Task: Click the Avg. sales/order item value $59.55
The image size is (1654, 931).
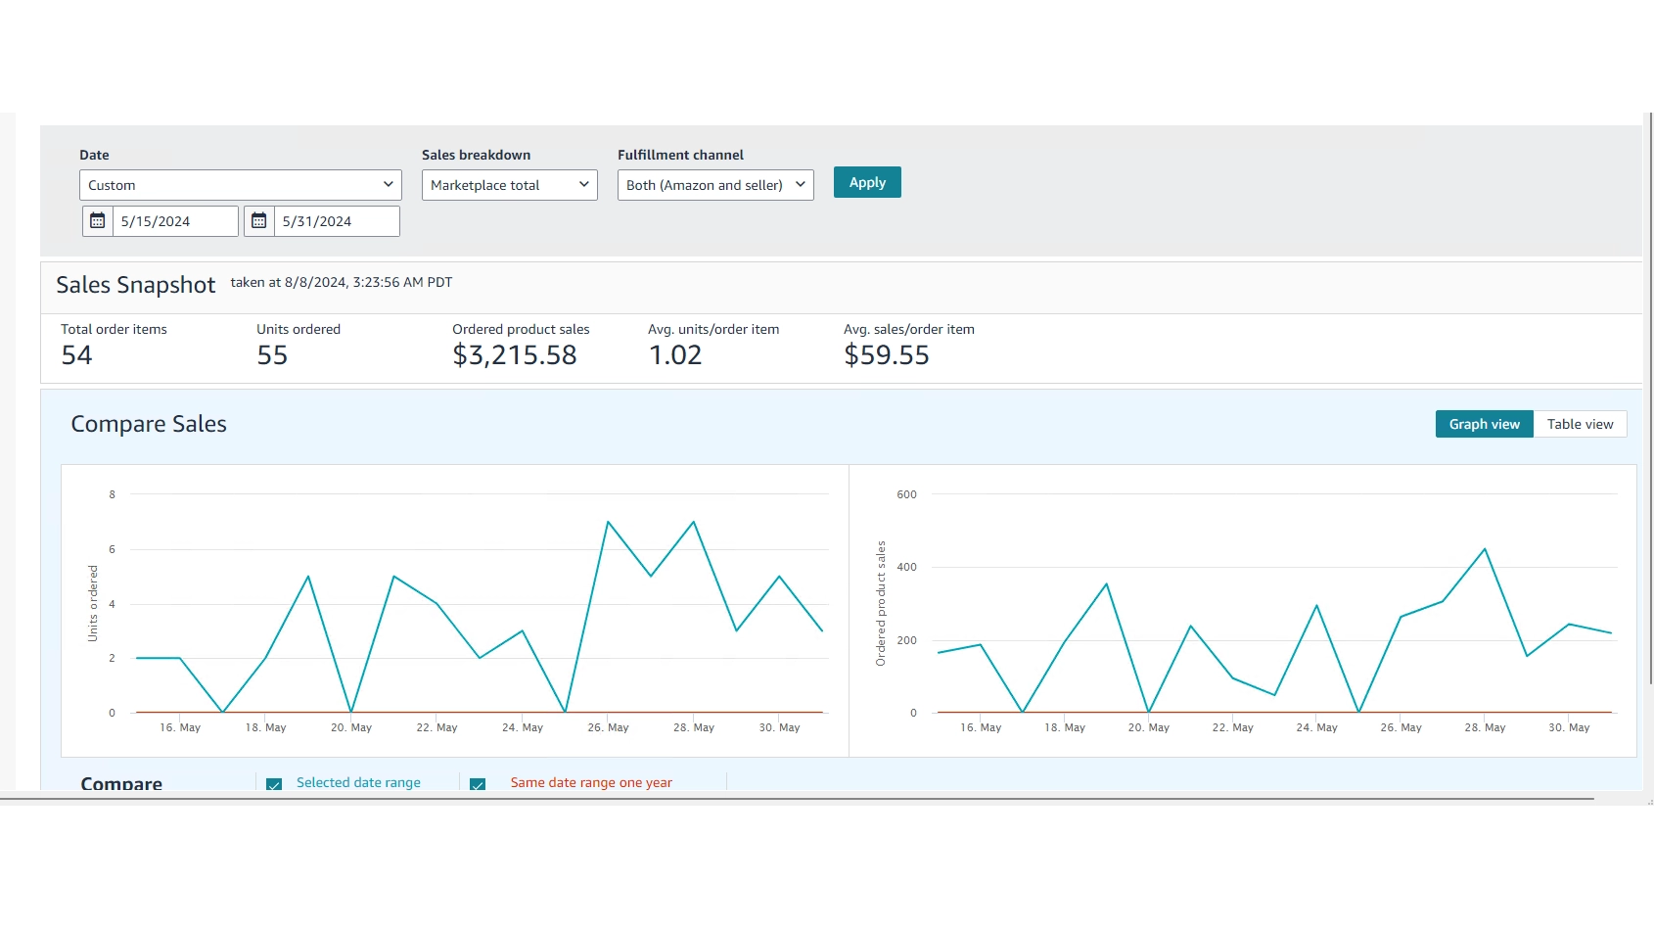Action: click(x=886, y=355)
